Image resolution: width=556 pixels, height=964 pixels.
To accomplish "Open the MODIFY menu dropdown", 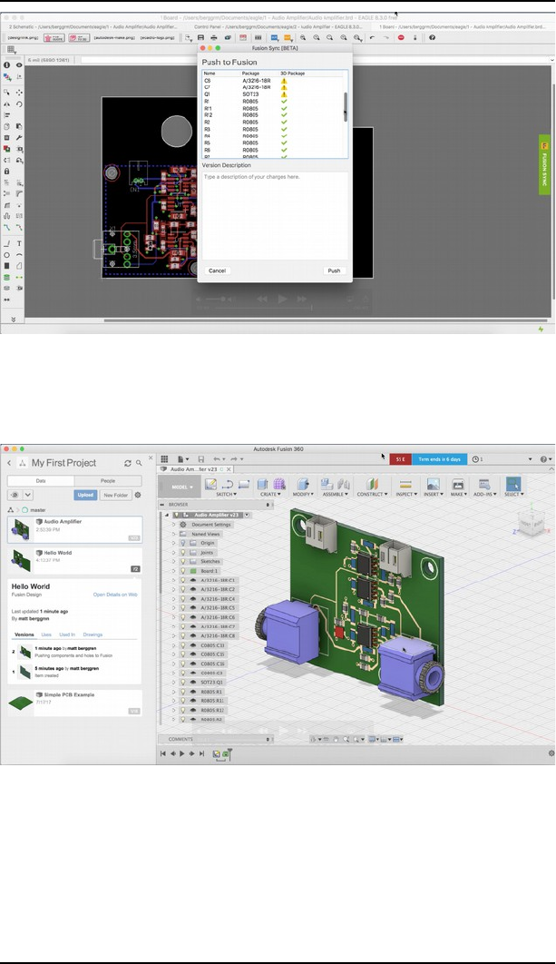I will (302, 495).
